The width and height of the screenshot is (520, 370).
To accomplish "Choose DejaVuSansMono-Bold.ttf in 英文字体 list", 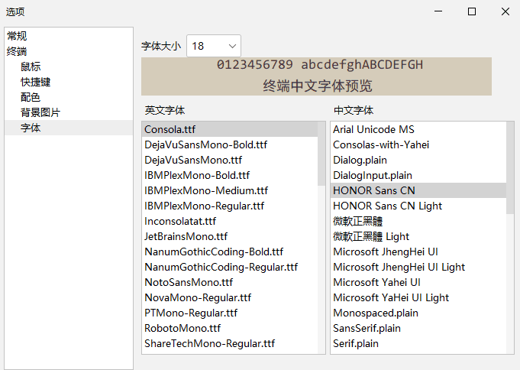I will (x=230, y=144).
